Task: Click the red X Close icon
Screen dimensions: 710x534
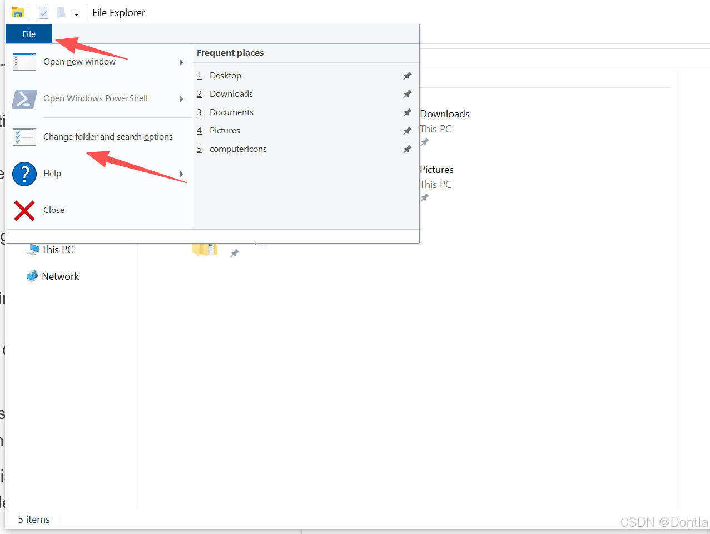Action: coord(24,210)
